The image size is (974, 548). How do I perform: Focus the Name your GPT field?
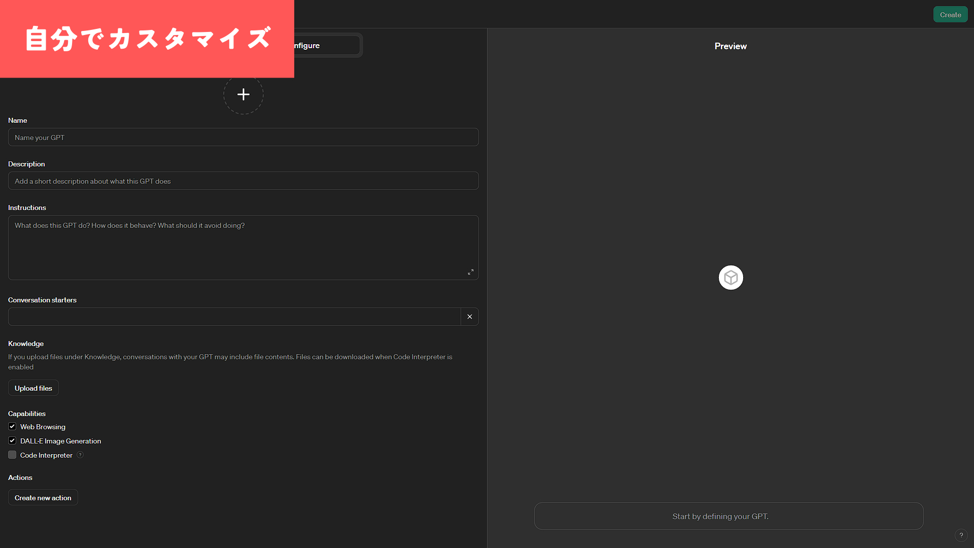[243, 138]
